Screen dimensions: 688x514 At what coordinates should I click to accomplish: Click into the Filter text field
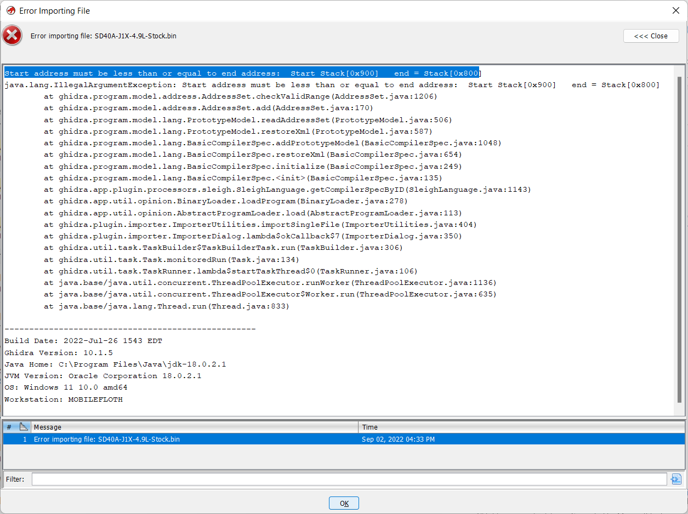349,479
